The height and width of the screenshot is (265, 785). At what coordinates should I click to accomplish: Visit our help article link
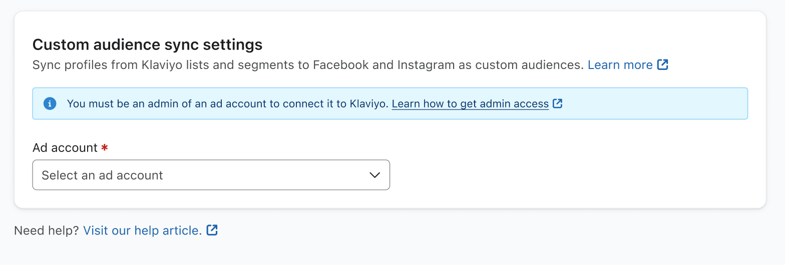[142, 230]
